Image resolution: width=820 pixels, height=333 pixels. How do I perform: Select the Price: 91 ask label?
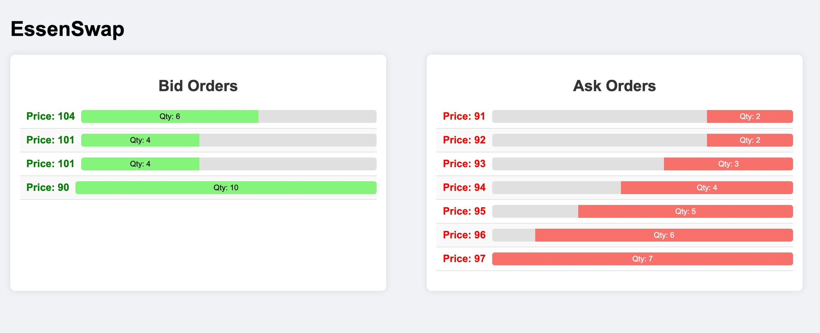click(464, 116)
